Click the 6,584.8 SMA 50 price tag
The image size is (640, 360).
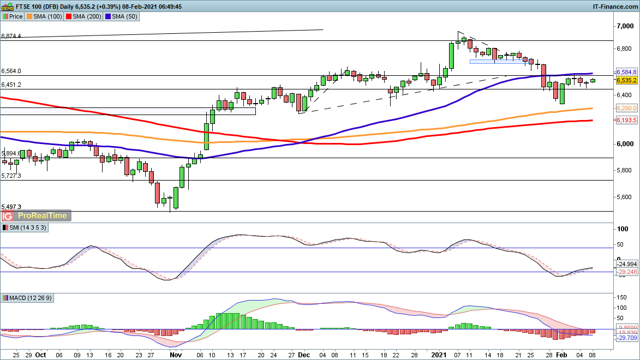(x=626, y=72)
